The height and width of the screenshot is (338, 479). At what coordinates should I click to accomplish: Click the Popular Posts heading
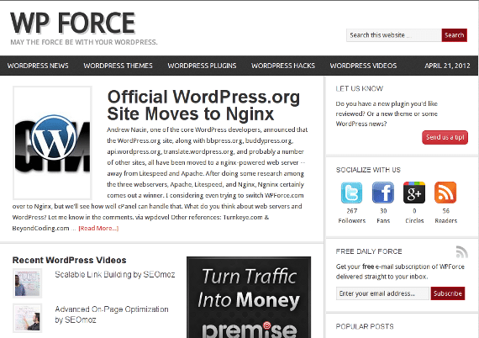click(x=365, y=327)
